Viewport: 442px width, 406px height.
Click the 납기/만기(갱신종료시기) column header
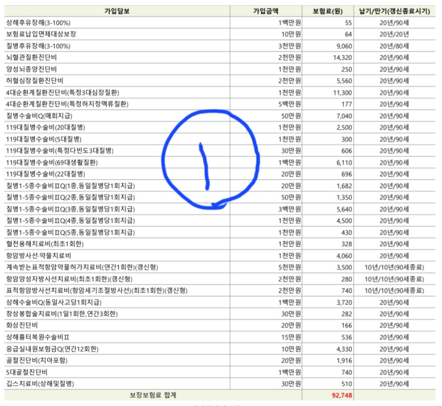394,11
